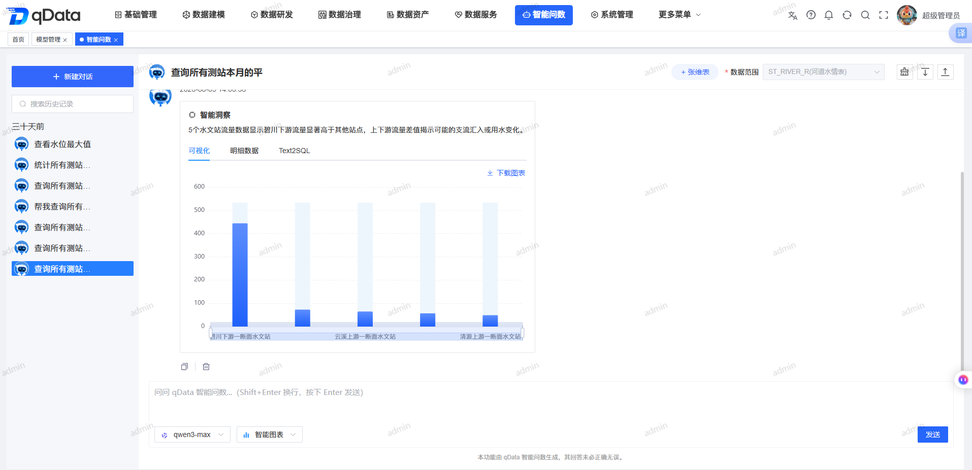Delete the answer with the trash icon
The width and height of the screenshot is (972, 470).
[x=206, y=367]
